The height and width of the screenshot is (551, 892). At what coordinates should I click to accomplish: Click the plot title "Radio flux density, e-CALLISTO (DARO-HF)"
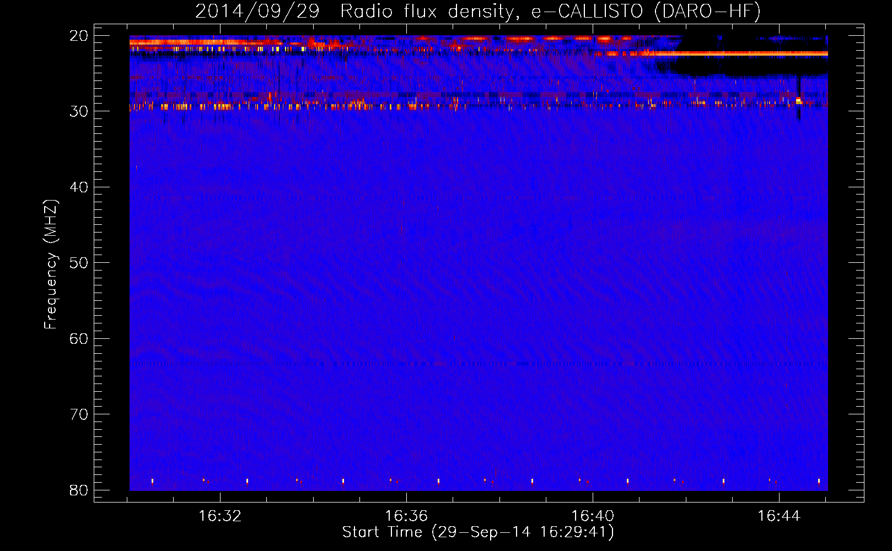click(550, 12)
